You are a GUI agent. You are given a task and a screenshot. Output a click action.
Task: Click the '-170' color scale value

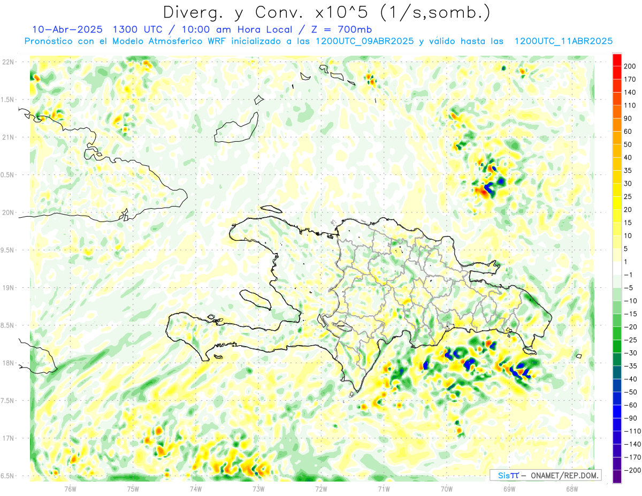coord(632,457)
